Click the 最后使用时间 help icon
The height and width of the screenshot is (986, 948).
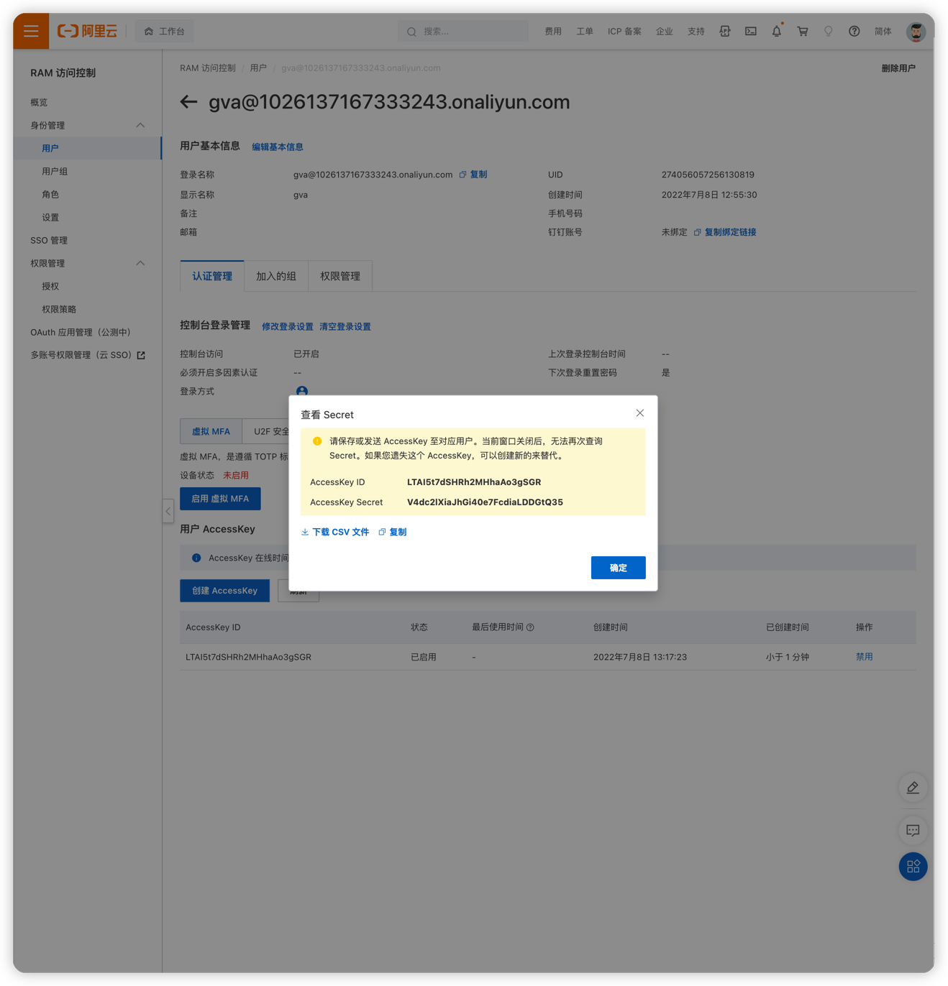(530, 627)
